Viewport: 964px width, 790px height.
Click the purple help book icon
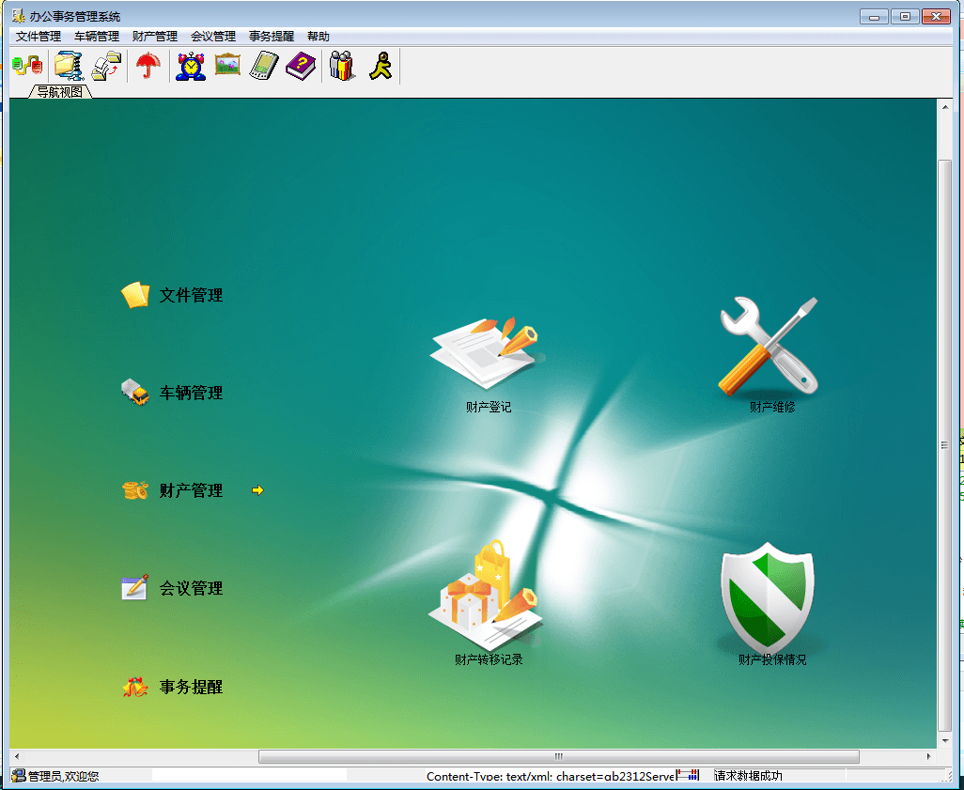point(301,66)
